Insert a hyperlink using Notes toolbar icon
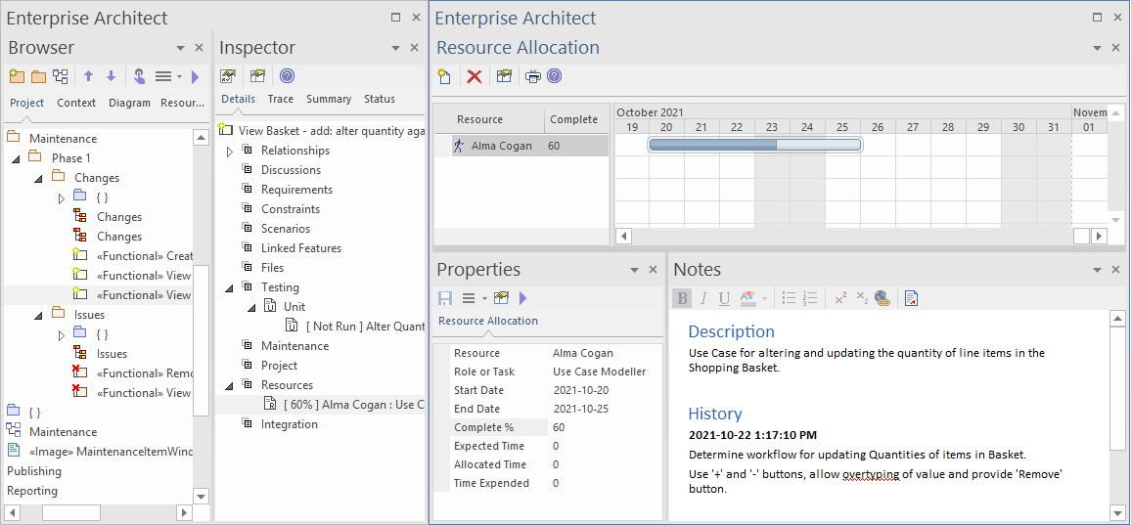This screenshot has height=525, width=1131. [882, 298]
